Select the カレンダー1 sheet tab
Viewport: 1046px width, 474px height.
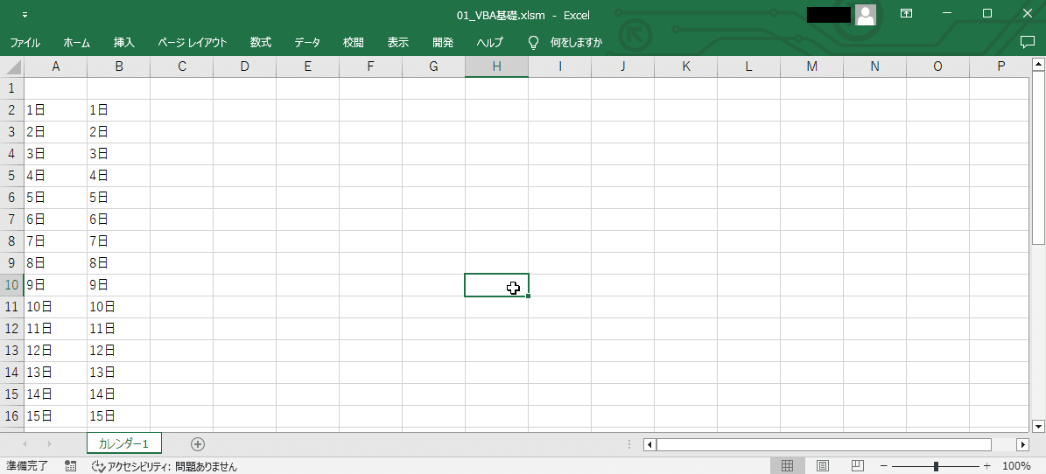pyautogui.click(x=123, y=444)
